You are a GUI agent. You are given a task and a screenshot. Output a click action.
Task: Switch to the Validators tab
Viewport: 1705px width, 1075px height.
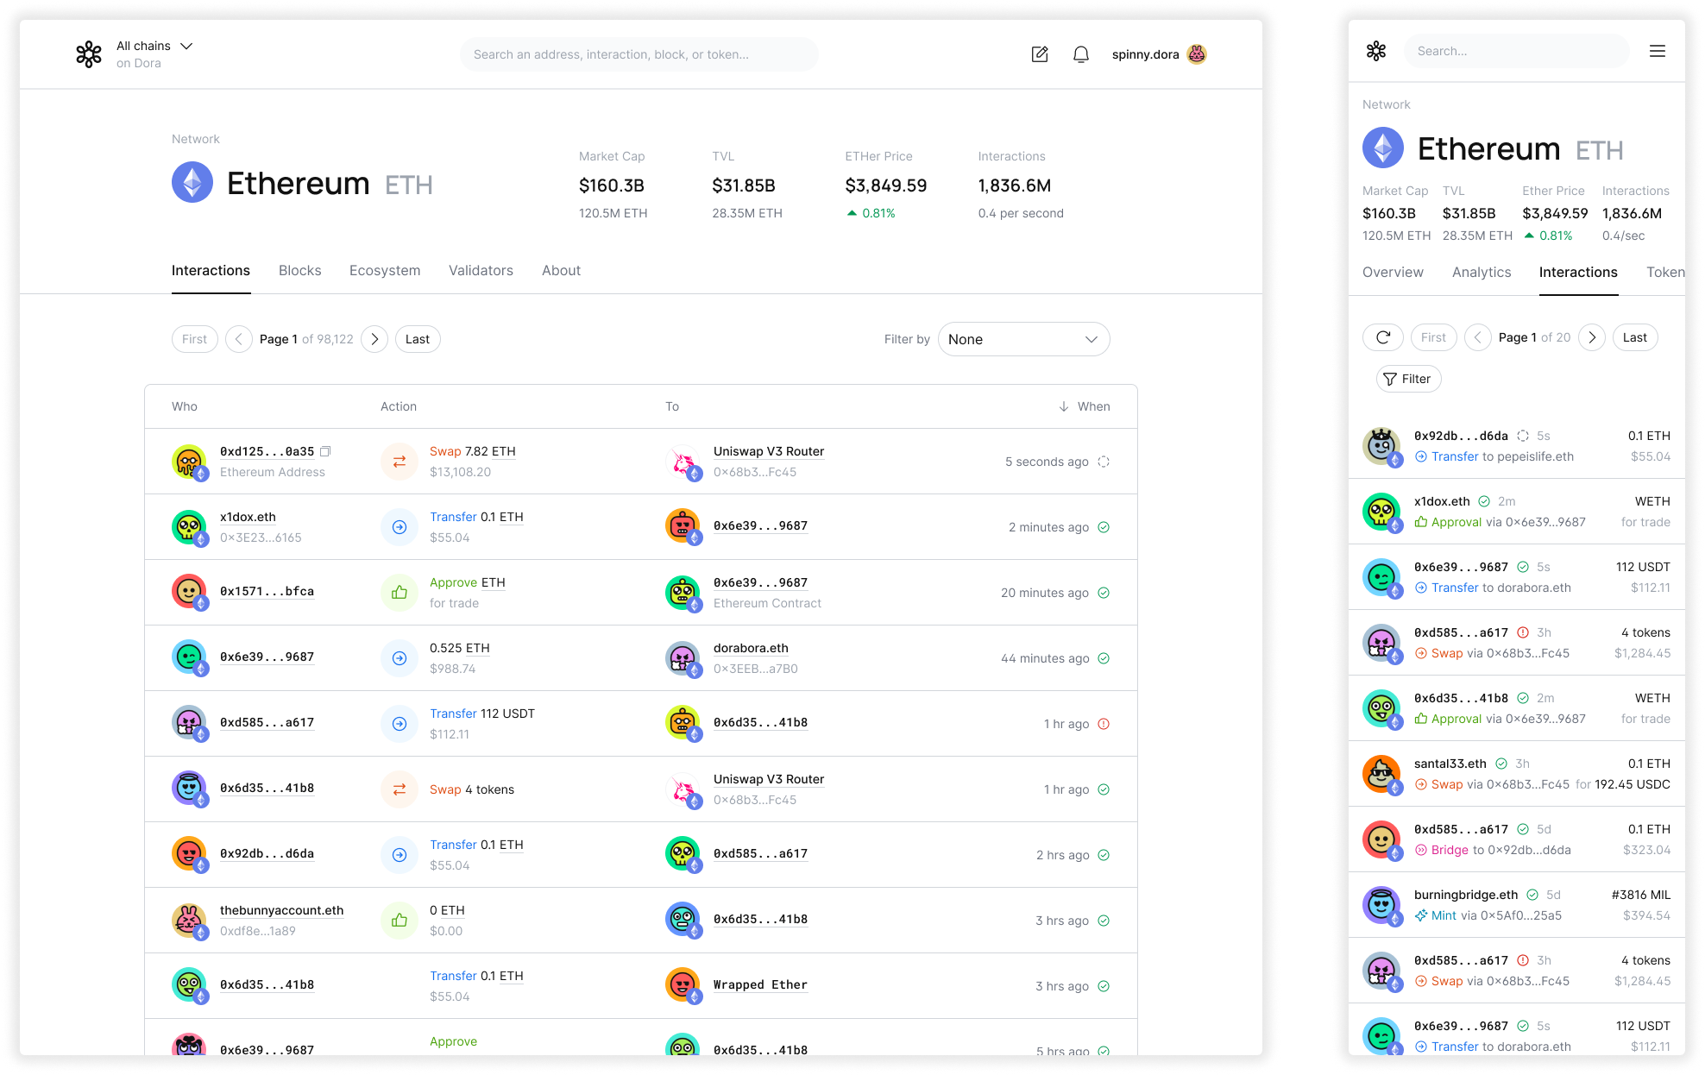pos(481,270)
